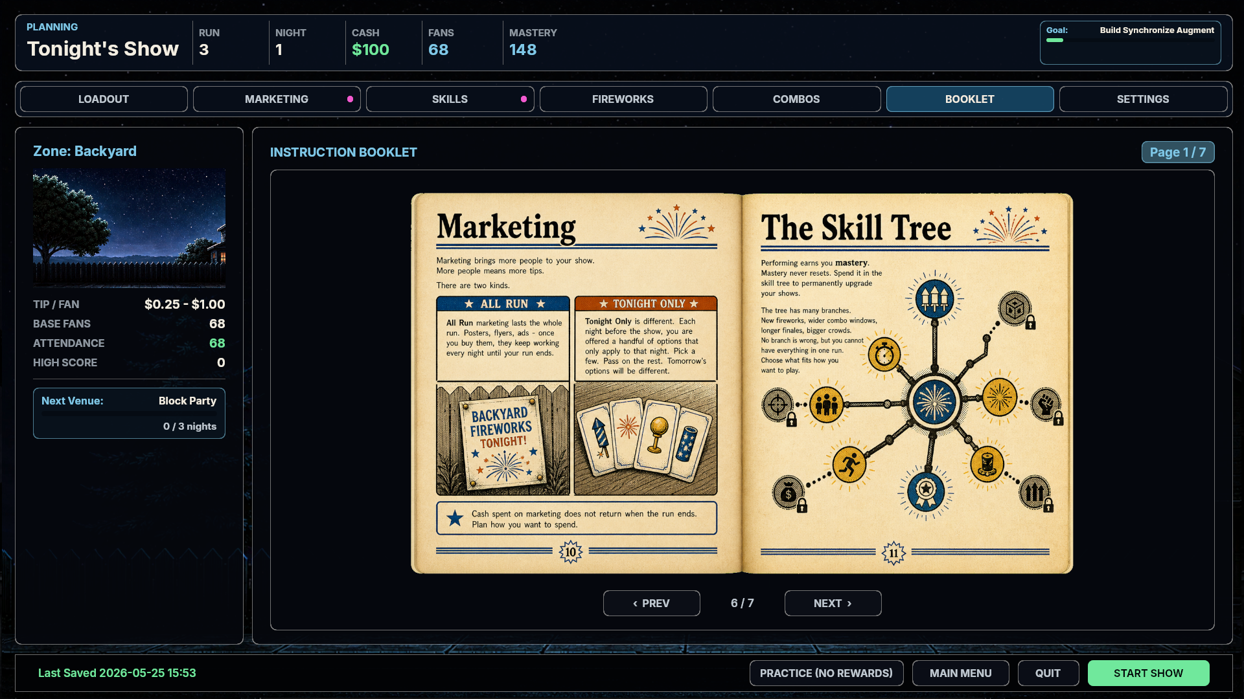This screenshot has width=1244, height=699.
Task: Click the pink notification dot on SKILLS
Action: coord(524,99)
